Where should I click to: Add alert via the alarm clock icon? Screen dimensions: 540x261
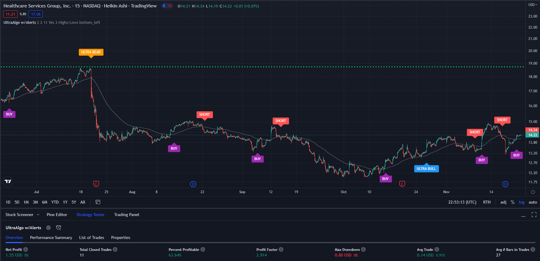(59, 228)
